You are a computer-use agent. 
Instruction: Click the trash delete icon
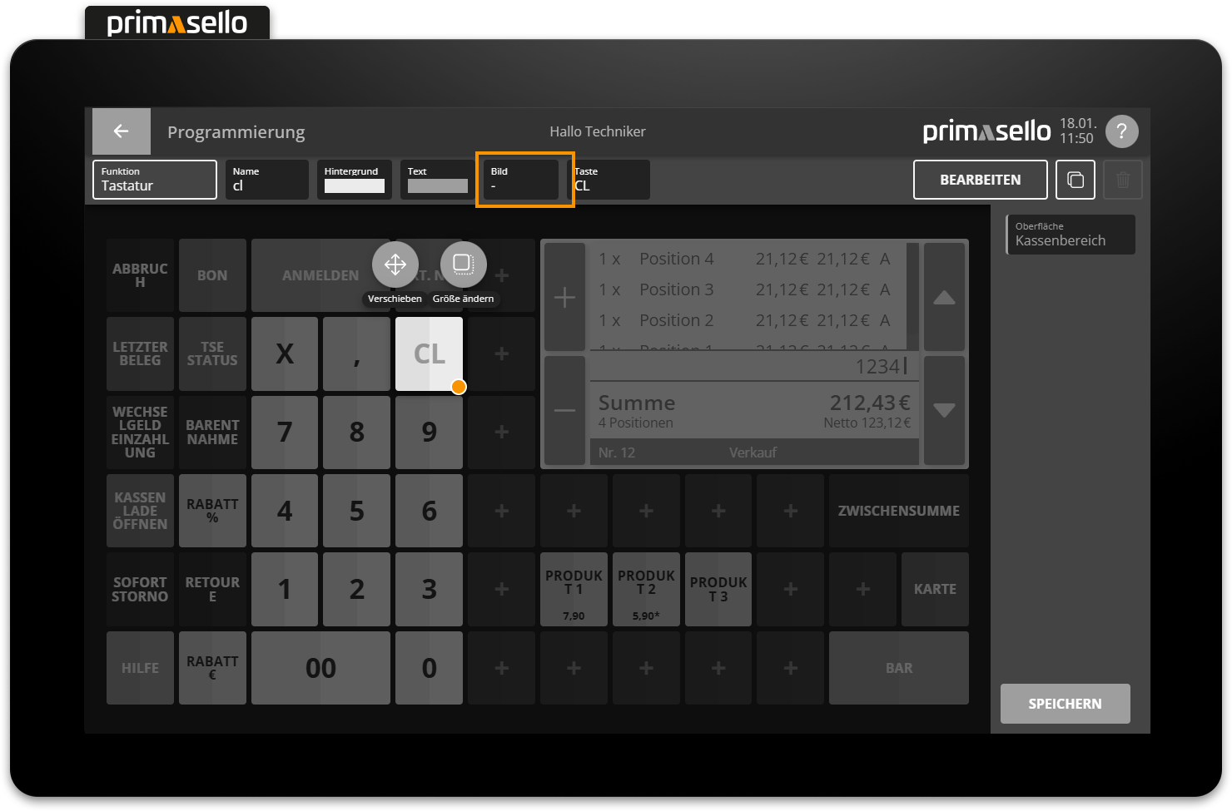click(x=1122, y=180)
